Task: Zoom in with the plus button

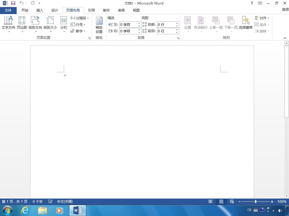Action: pos(272,201)
